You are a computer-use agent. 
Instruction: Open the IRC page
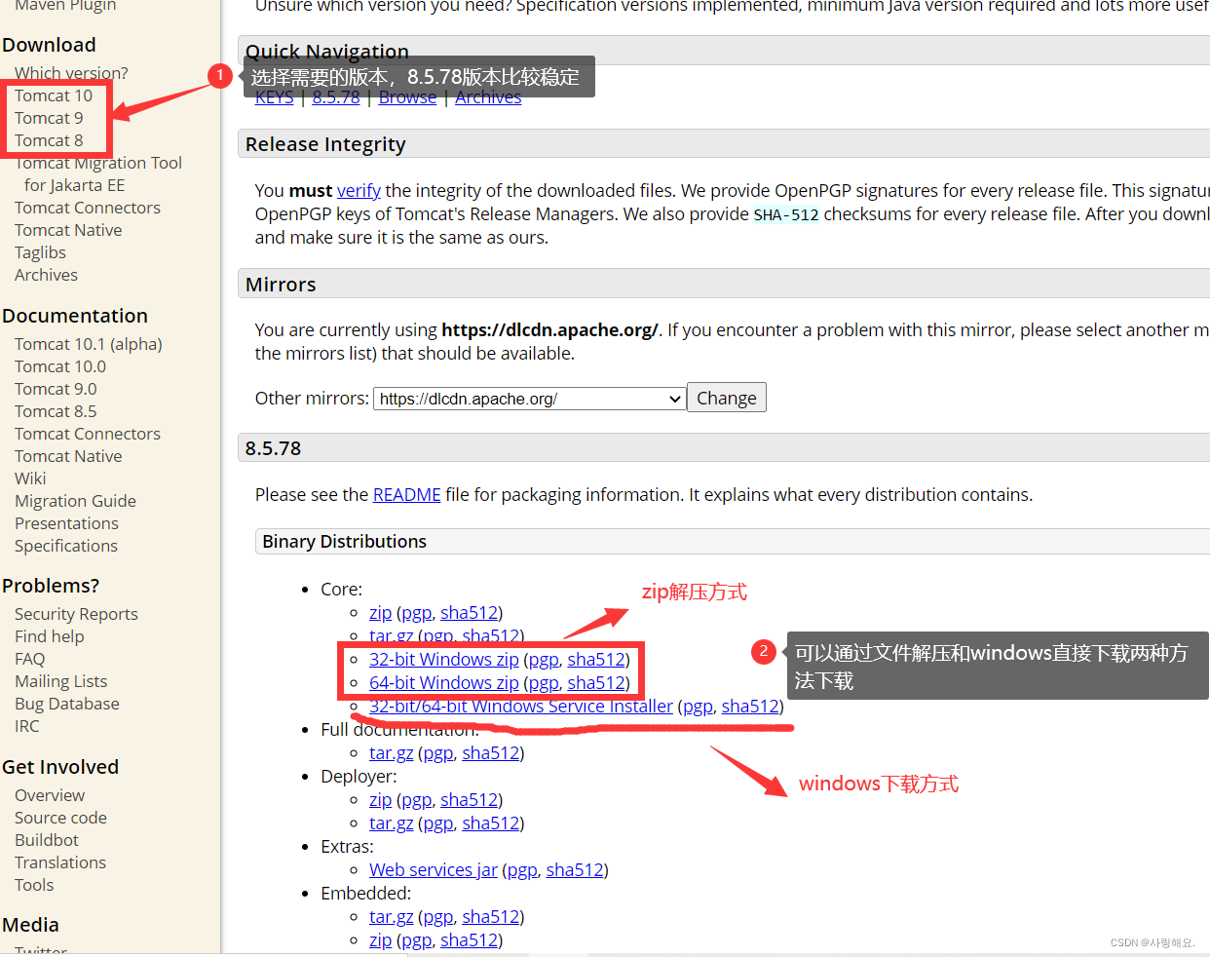[x=27, y=726]
